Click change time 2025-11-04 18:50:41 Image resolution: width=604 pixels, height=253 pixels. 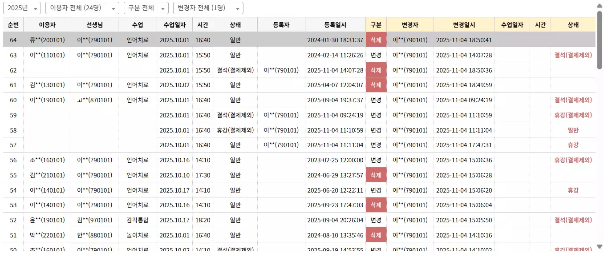point(464,40)
